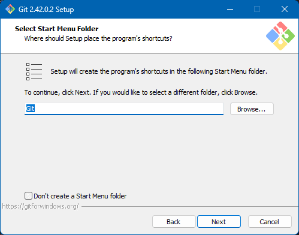Open the Browse... folder dialog
Image resolution: width=299 pixels, height=235 pixels.
click(x=252, y=109)
